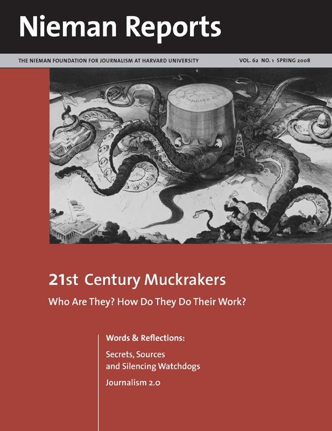Viewport: 332px width, 431px height.
Task: Click the 'Journalism 2.0' line
Action: click(x=133, y=383)
